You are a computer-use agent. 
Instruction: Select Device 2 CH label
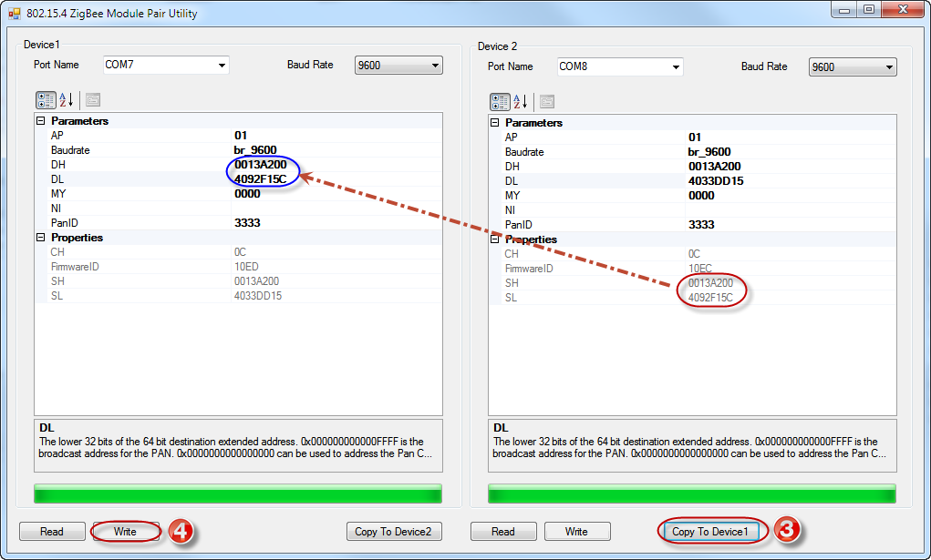click(512, 254)
